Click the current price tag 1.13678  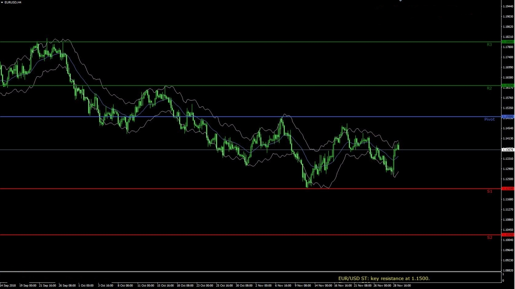click(x=508, y=150)
